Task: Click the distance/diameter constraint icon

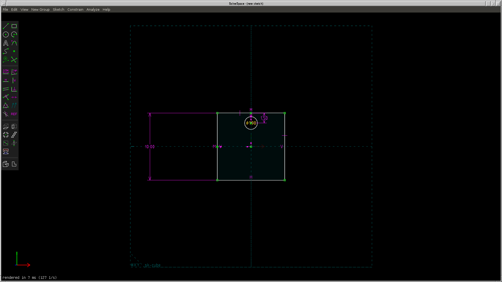Action: [6, 72]
